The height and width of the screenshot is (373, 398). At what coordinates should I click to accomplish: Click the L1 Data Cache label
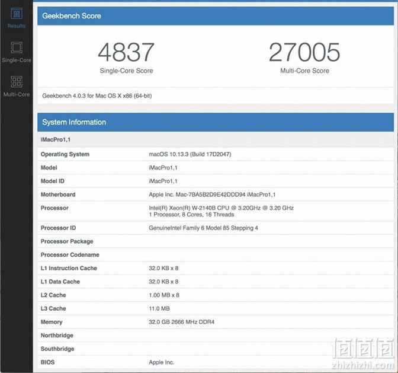point(60,282)
